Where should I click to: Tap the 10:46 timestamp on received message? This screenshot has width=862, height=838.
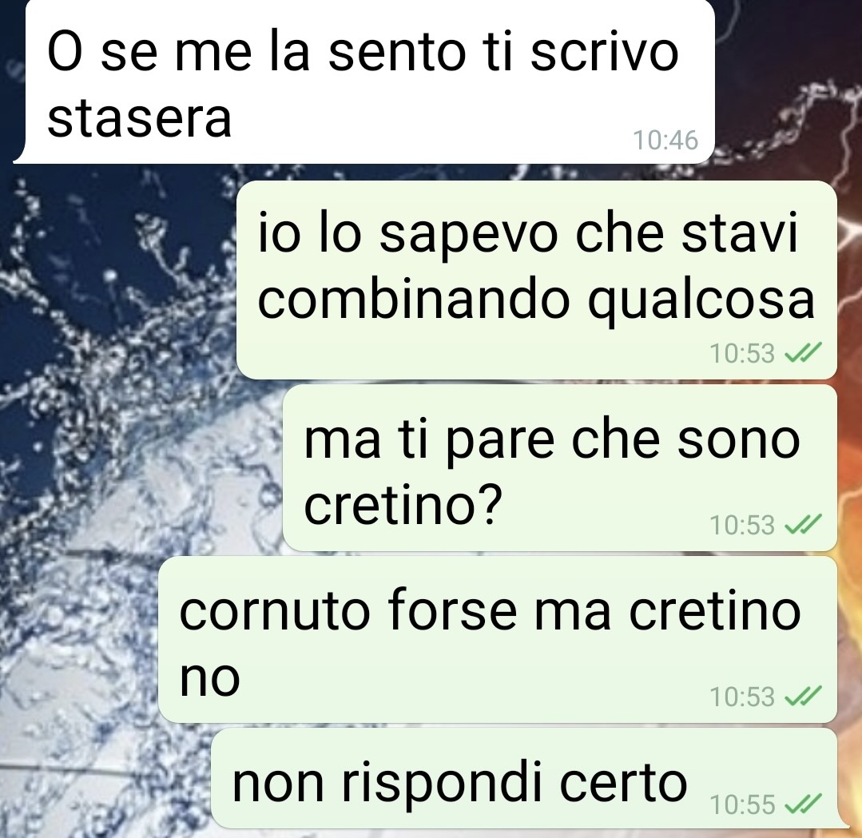tap(665, 140)
